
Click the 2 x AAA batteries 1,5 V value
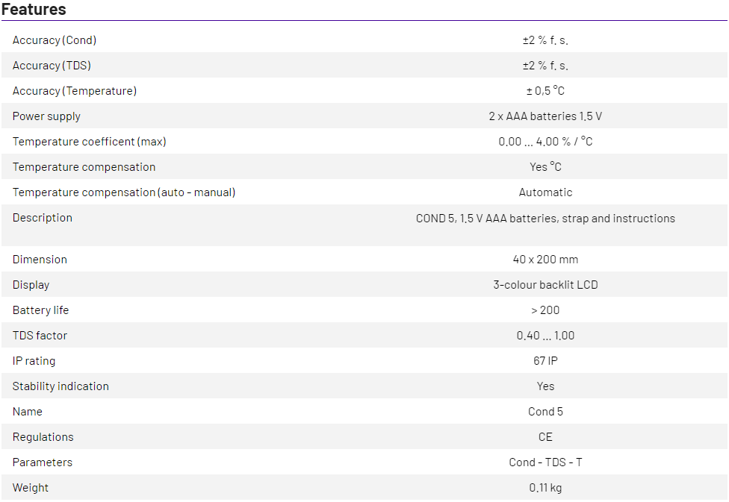[545, 116]
